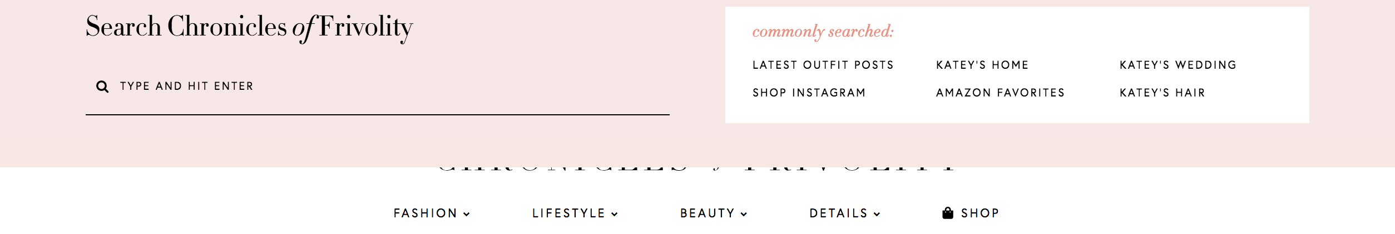Open the Details menu item
Image resolution: width=1395 pixels, height=234 pixels.
pyautogui.click(x=838, y=213)
